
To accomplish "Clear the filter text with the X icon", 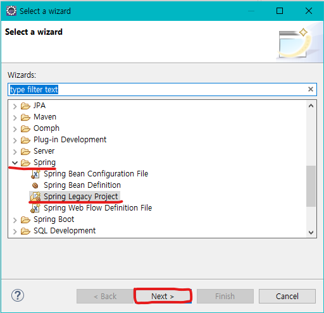I will 311,89.
